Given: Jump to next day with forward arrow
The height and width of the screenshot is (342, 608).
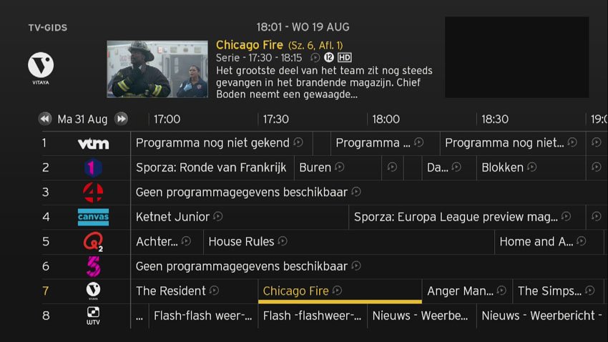Looking at the screenshot, I should click(122, 119).
